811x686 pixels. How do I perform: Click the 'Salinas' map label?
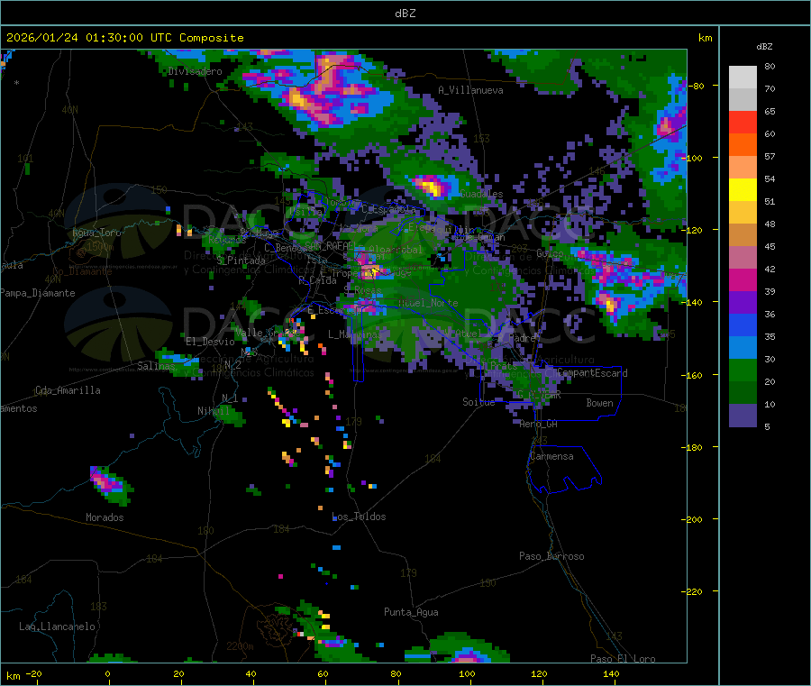[x=156, y=366]
